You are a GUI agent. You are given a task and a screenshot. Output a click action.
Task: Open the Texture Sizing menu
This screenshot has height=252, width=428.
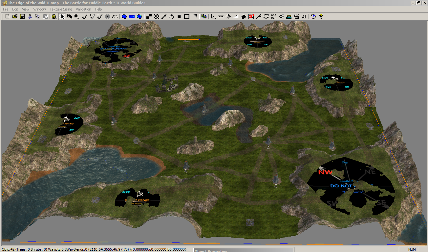click(61, 9)
